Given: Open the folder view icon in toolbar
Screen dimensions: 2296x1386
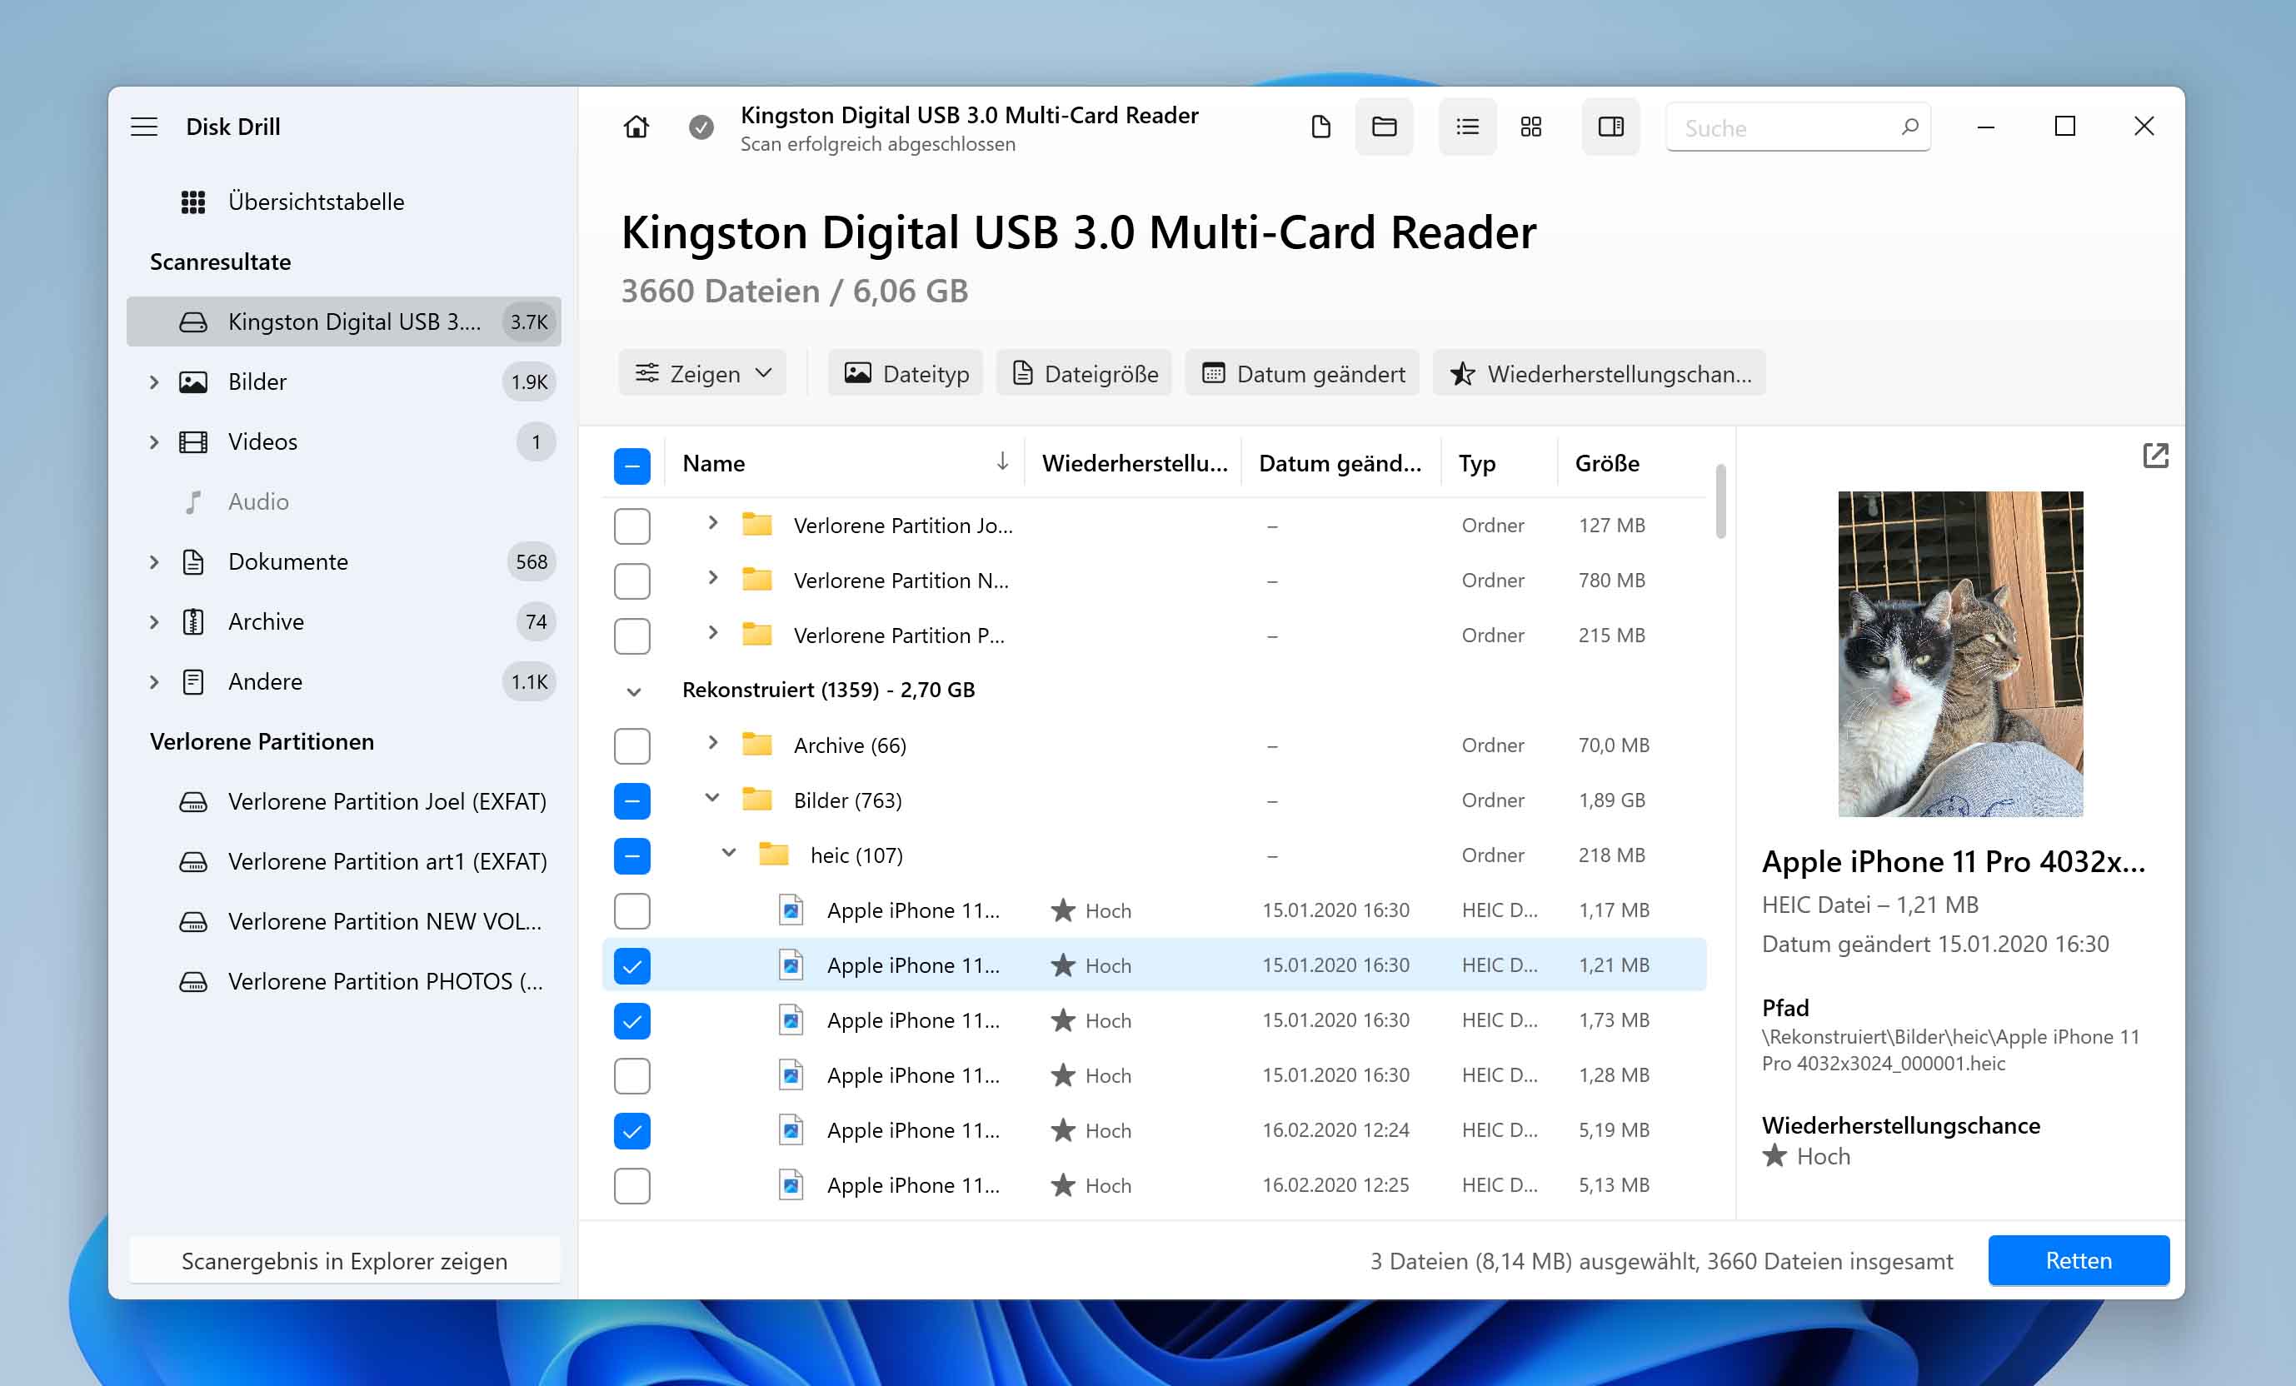Looking at the screenshot, I should coord(1385,127).
